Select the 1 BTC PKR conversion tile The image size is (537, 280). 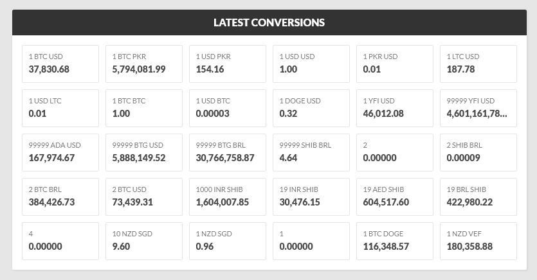pyautogui.click(x=144, y=64)
